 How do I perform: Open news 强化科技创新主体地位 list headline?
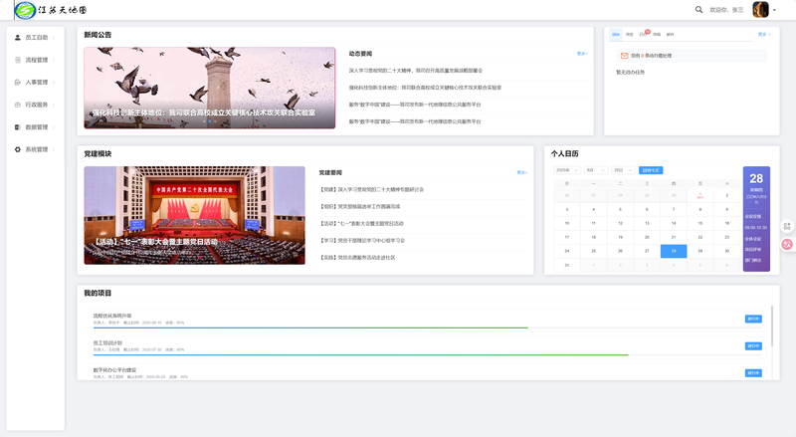tap(425, 88)
